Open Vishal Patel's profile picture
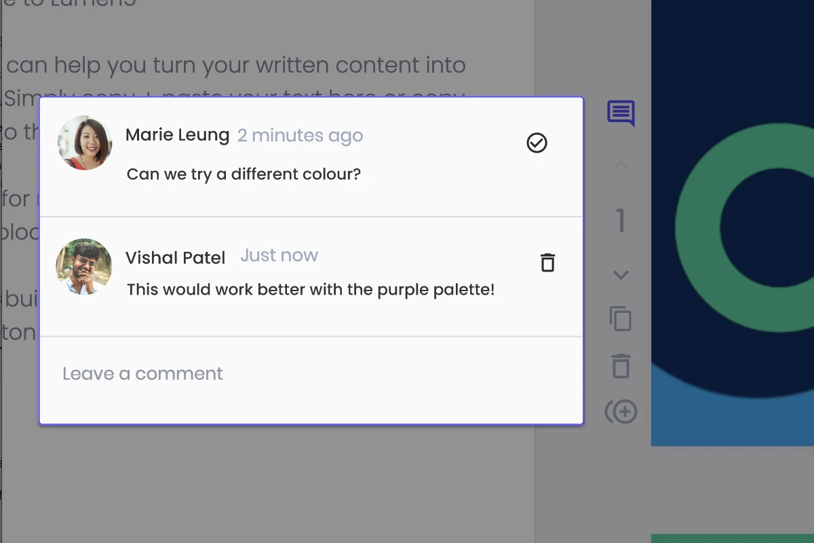 pos(84,266)
